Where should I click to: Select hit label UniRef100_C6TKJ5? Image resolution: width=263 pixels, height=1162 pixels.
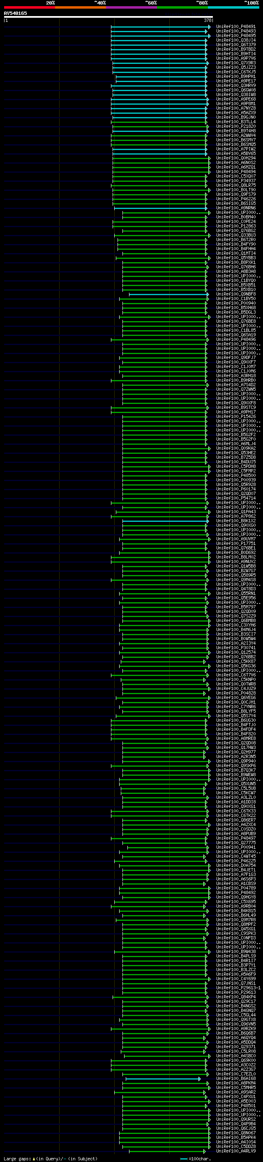[x=236, y=72]
